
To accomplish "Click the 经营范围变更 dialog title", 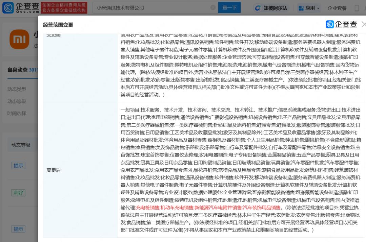I will pyautogui.click(x=58, y=25).
